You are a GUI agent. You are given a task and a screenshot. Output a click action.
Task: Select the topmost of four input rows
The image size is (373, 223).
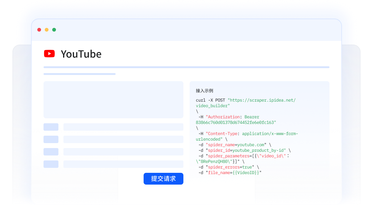tap(123, 127)
